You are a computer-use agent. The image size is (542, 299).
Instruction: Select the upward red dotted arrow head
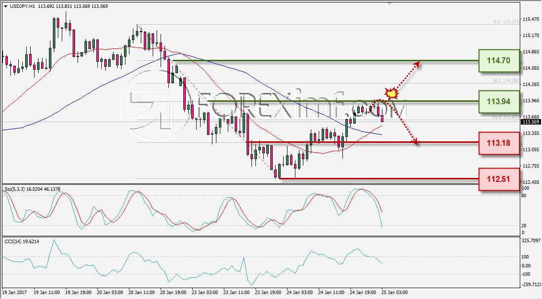(417, 64)
